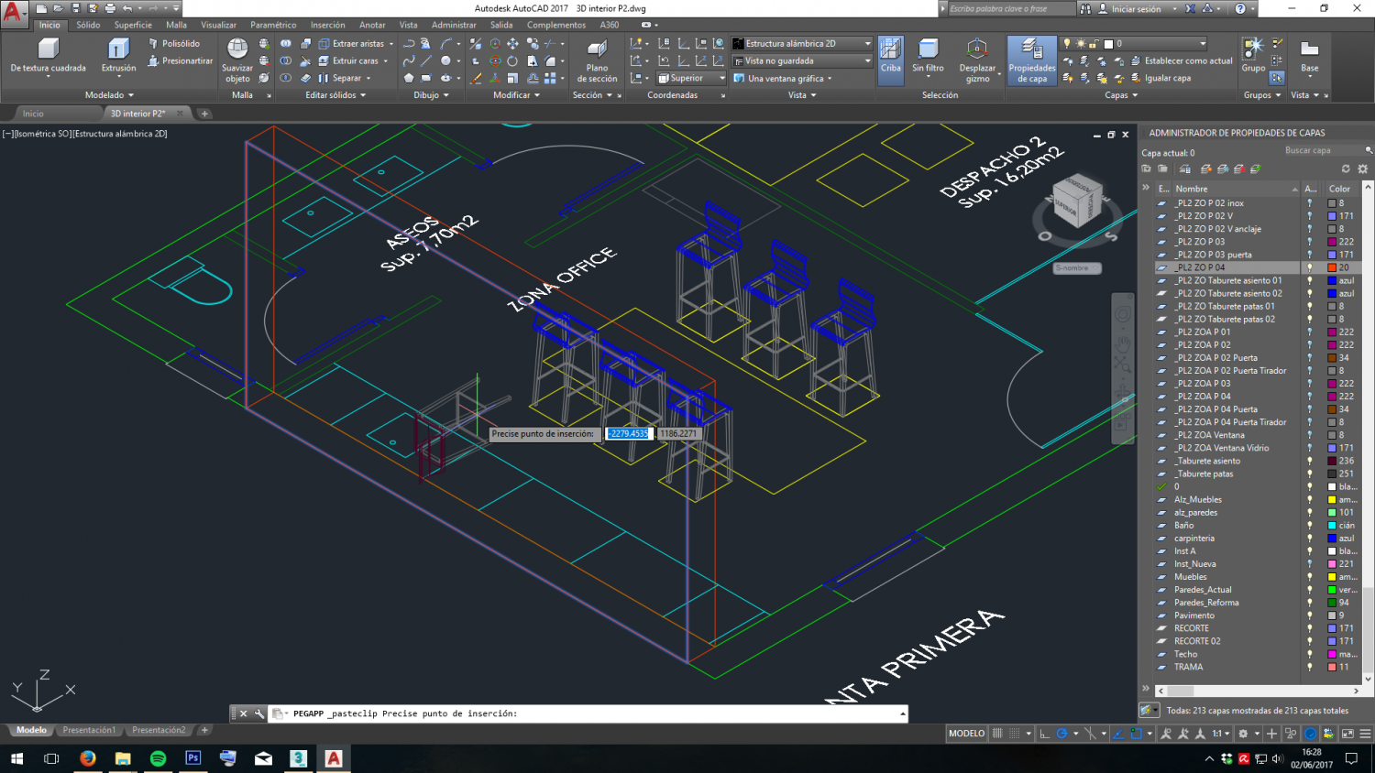The width and height of the screenshot is (1375, 773).
Task: Expand the Editar sólidos panel
Action: click(335, 94)
